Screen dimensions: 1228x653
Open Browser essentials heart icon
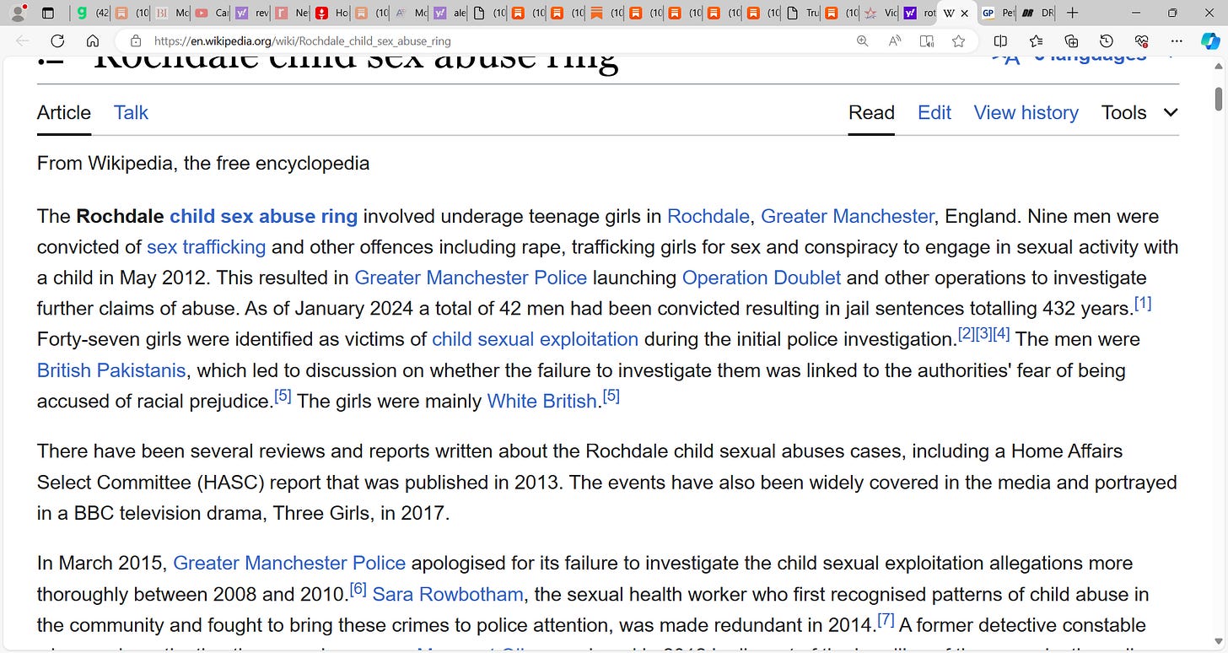tap(1142, 40)
